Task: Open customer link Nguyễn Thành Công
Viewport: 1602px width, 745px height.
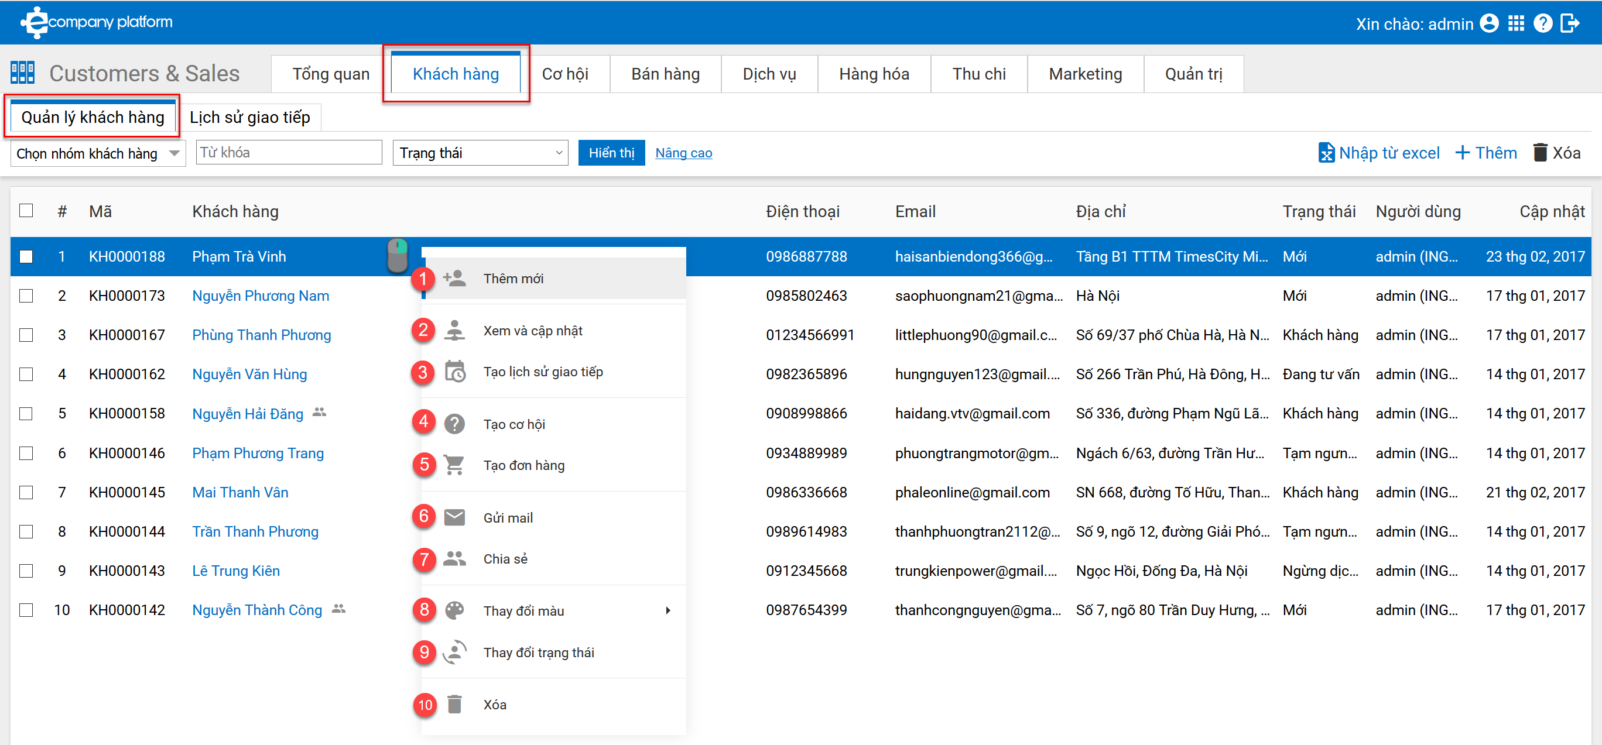Action: tap(257, 610)
